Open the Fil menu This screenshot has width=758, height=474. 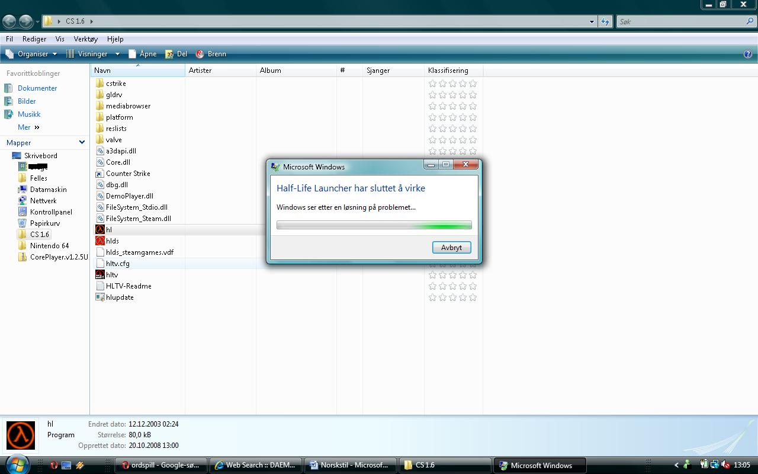tap(9, 39)
